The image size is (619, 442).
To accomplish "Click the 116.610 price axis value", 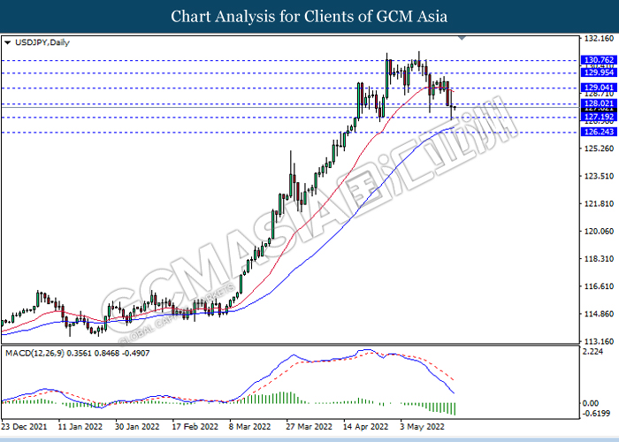I will [599, 286].
